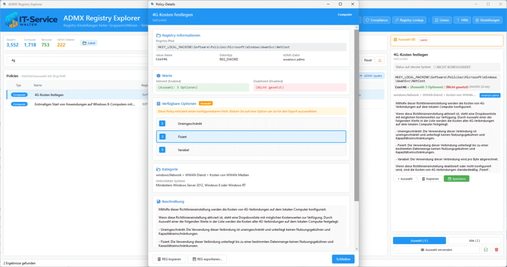
Task: Click the orange warning triangle icon
Action: [380, 60]
